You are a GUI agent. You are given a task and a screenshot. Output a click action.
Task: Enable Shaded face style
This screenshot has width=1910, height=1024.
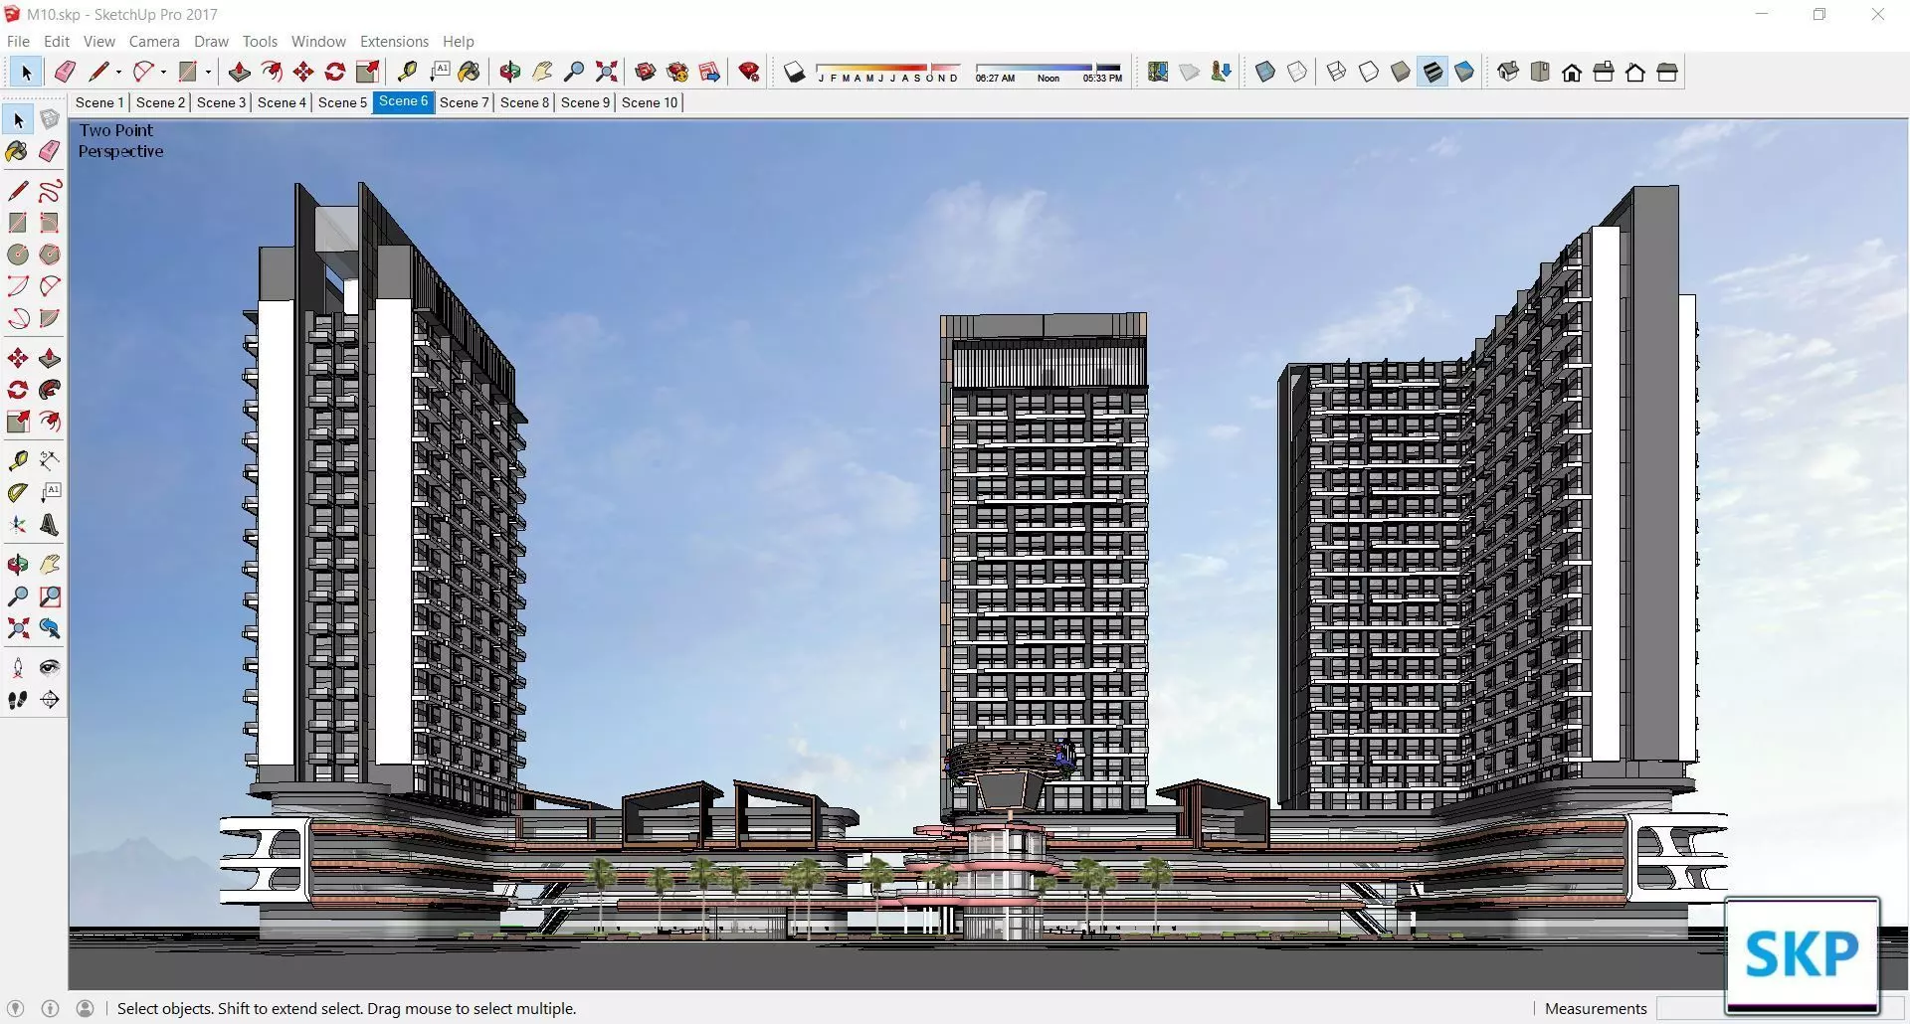click(1401, 72)
